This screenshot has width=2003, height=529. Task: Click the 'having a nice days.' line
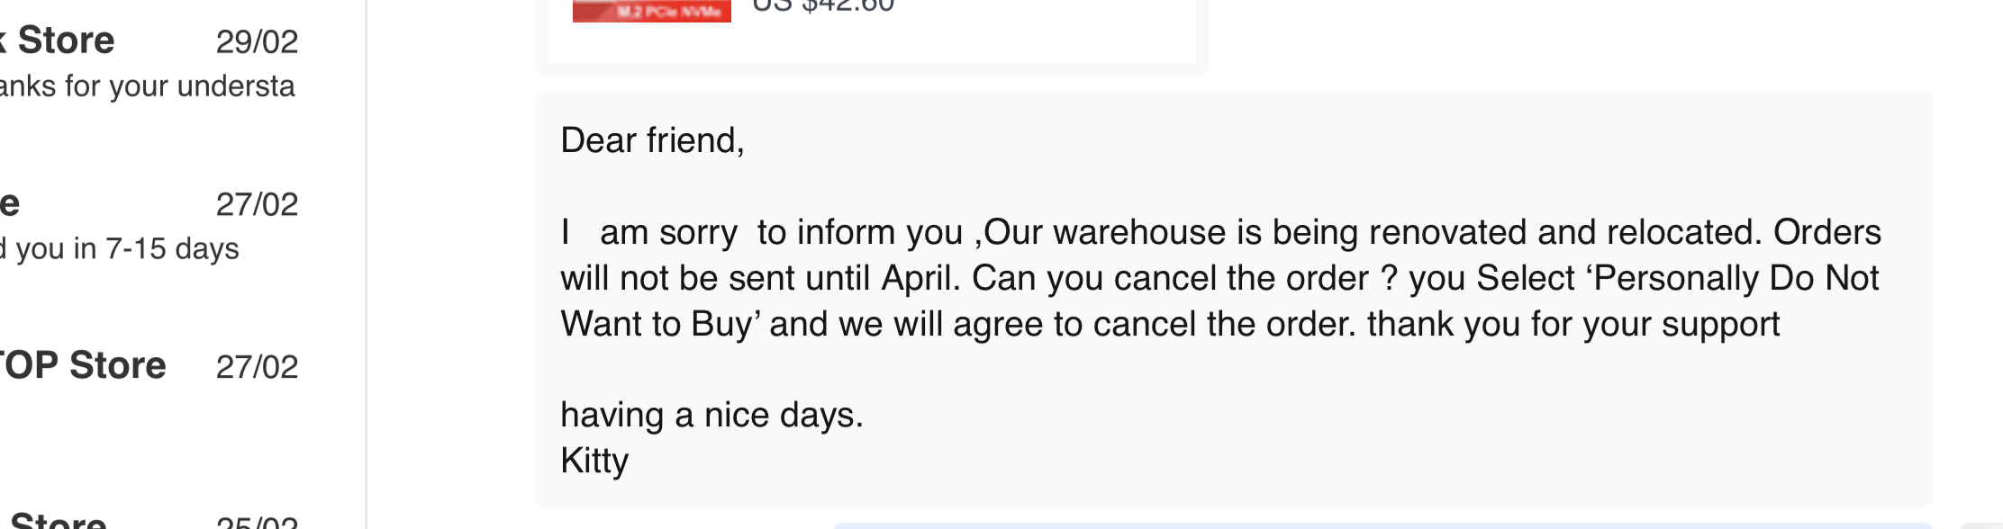(x=711, y=415)
